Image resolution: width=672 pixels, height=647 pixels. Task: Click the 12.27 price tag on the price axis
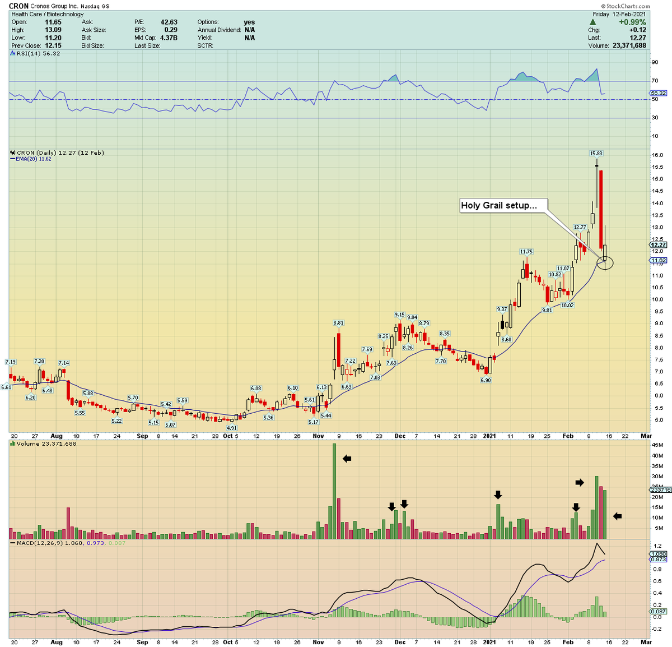tap(658, 244)
